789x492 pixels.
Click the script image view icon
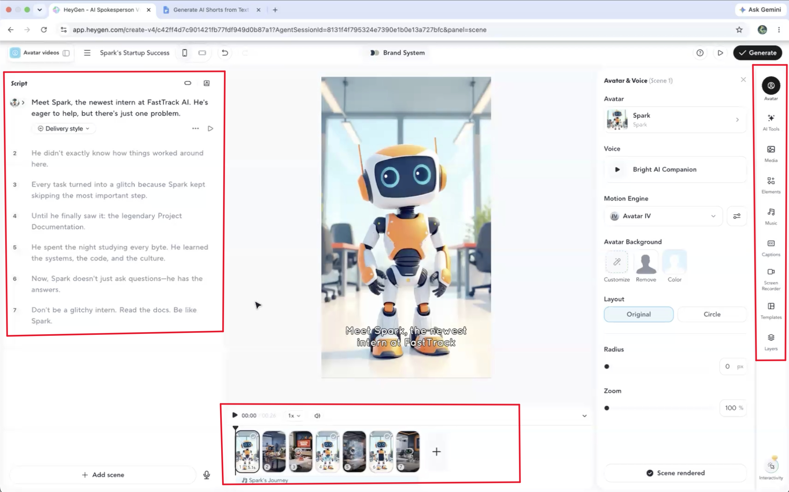(x=207, y=83)
